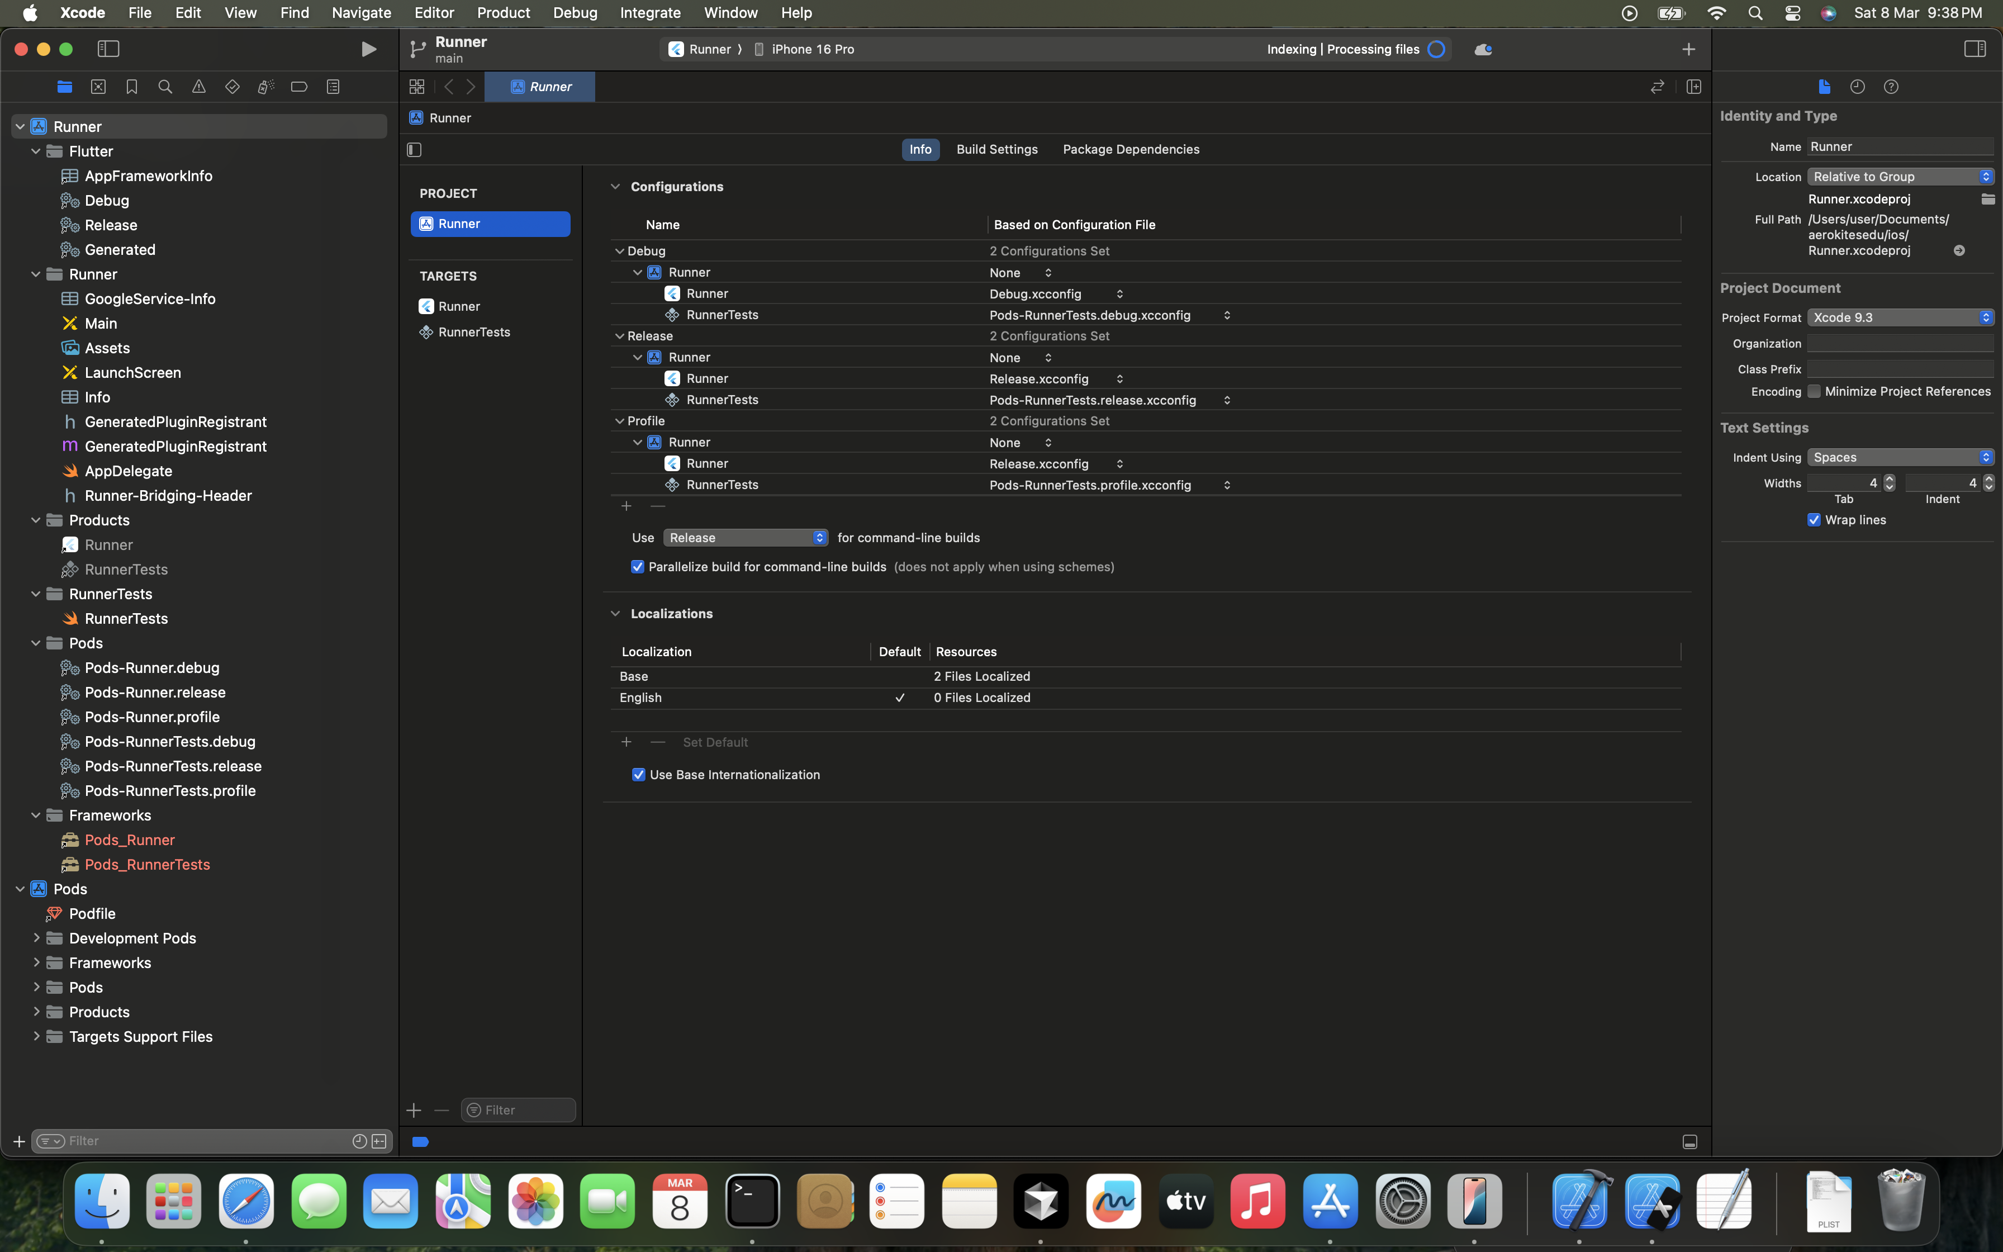2003x1252 pixels.
Task: Select the Info tab
Action: point(920,149)
